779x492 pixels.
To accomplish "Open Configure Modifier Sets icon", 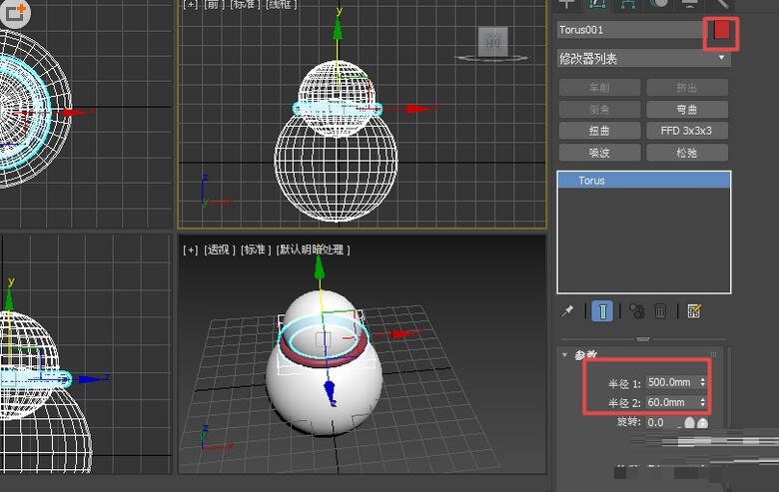I will [694, 311].
